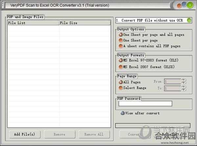Click the To page number field

point(172,88)
